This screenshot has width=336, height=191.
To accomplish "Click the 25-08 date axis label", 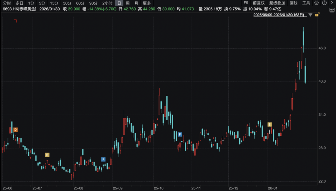I will 78,188.
